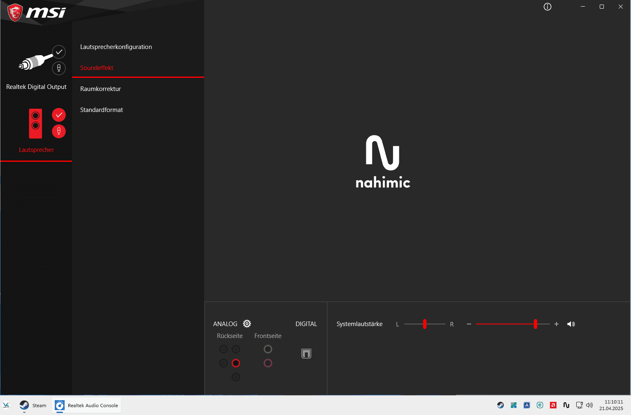
Task: Click the Nahimic logo in main panel
Action: tap(383, 162)
